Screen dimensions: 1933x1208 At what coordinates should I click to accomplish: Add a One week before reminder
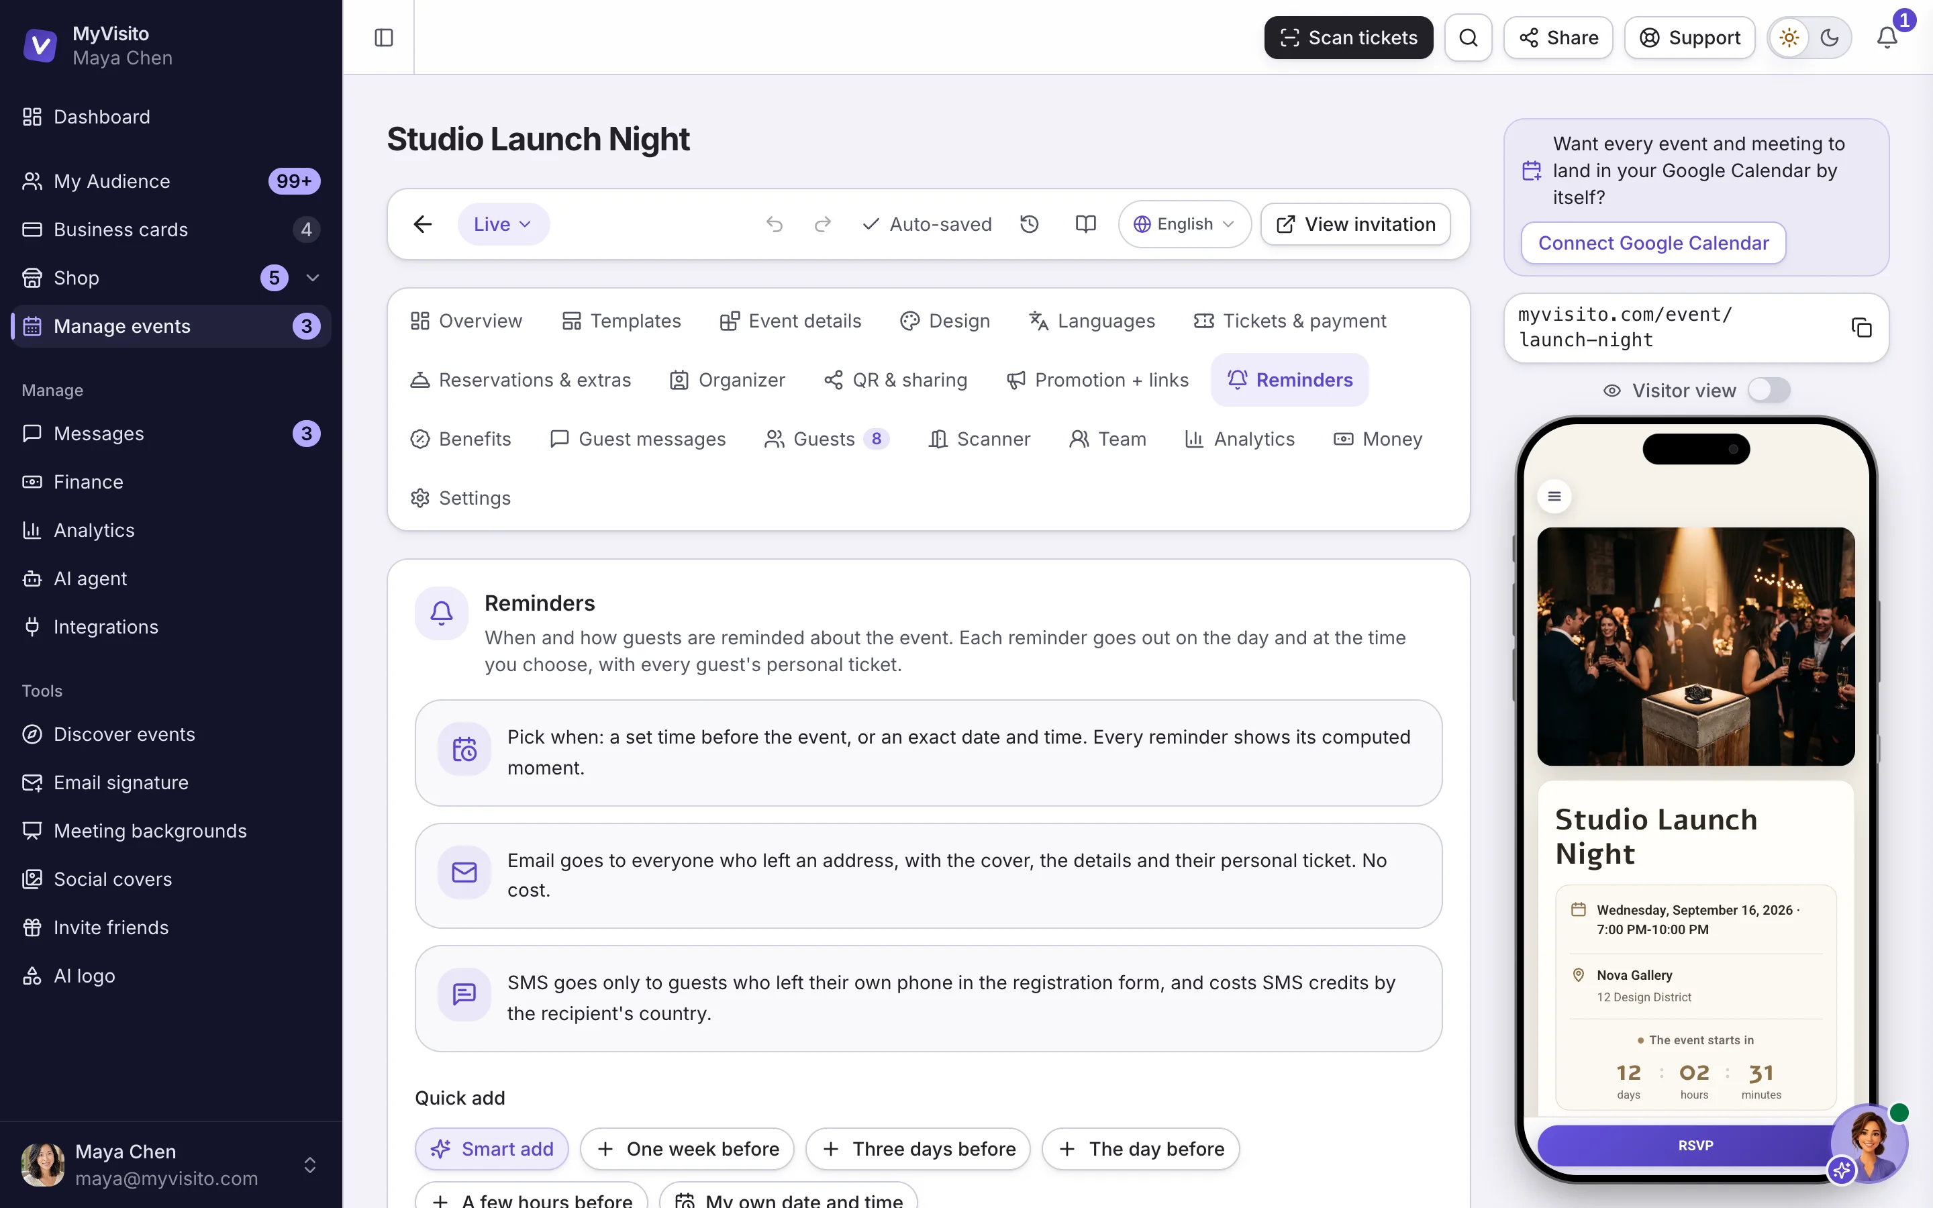[x=687, y=1149]
